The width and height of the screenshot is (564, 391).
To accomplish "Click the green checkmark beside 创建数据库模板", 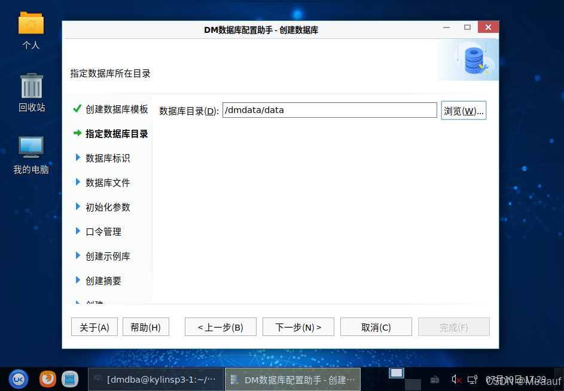I will (x=77, y=108).
